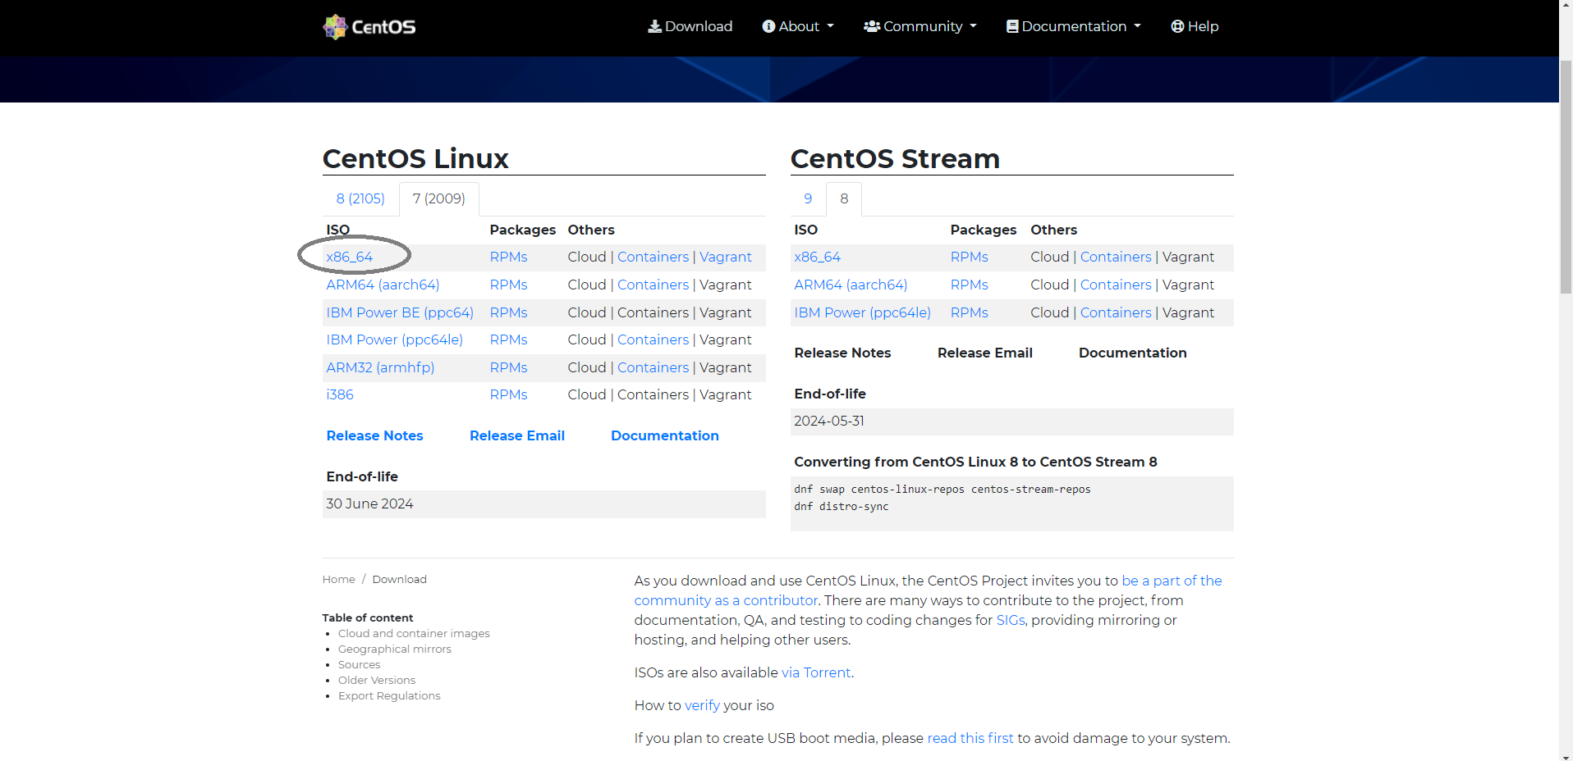Open the i386 ISO link
The height and width of the screenshot is (761, 1573).
click(340, 394)
